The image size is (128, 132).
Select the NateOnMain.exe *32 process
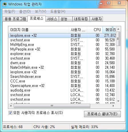[x=62, y=67]
